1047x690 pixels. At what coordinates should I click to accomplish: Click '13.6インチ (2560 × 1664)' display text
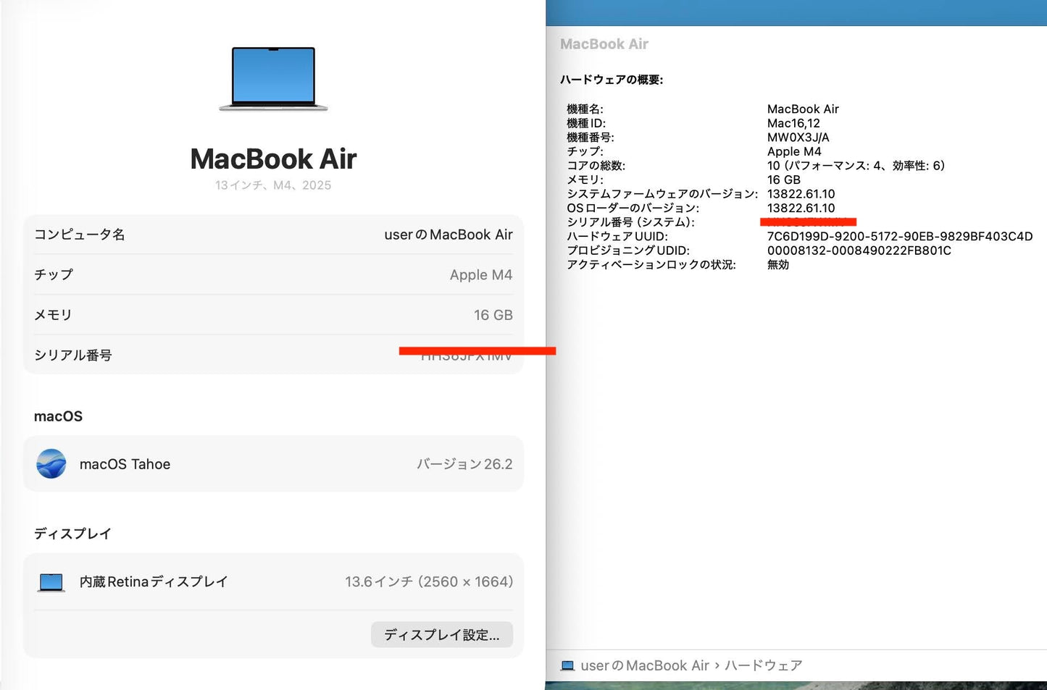(x=429, y=582)
